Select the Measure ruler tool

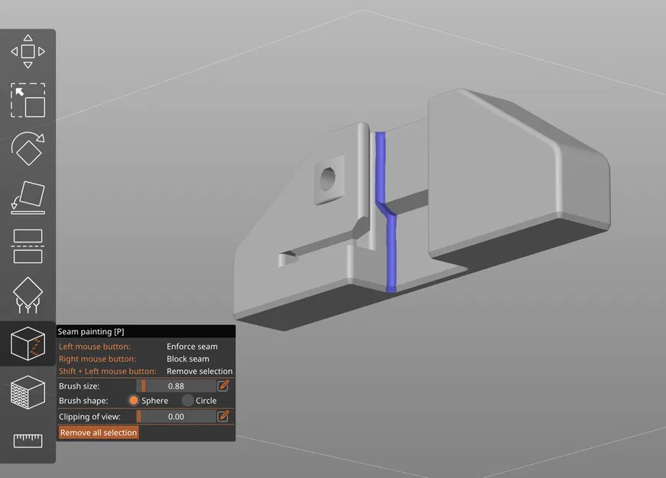[28, 441]
